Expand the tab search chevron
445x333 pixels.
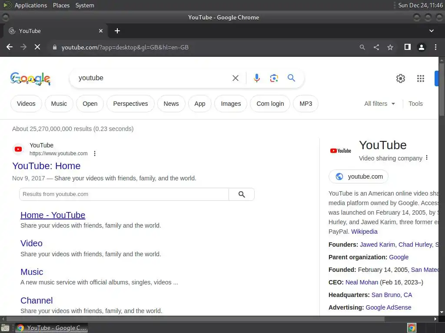click(x=432, y=31)
